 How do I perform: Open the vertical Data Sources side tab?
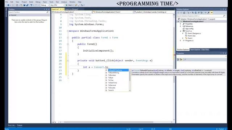7,12
